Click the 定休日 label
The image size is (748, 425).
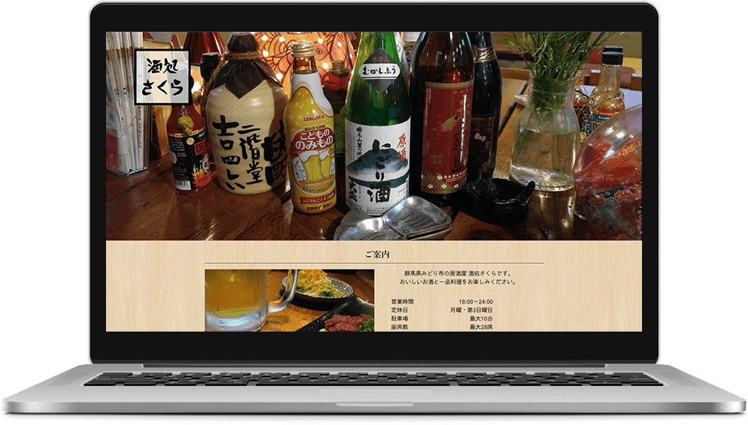(400, 310)
